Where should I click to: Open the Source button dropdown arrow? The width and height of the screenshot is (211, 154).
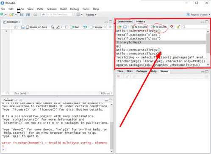point(105,27)
